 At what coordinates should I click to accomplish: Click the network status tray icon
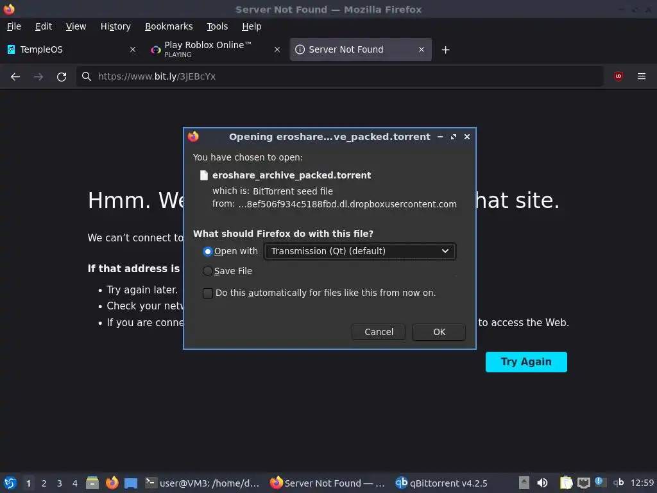tap(584, 483)
